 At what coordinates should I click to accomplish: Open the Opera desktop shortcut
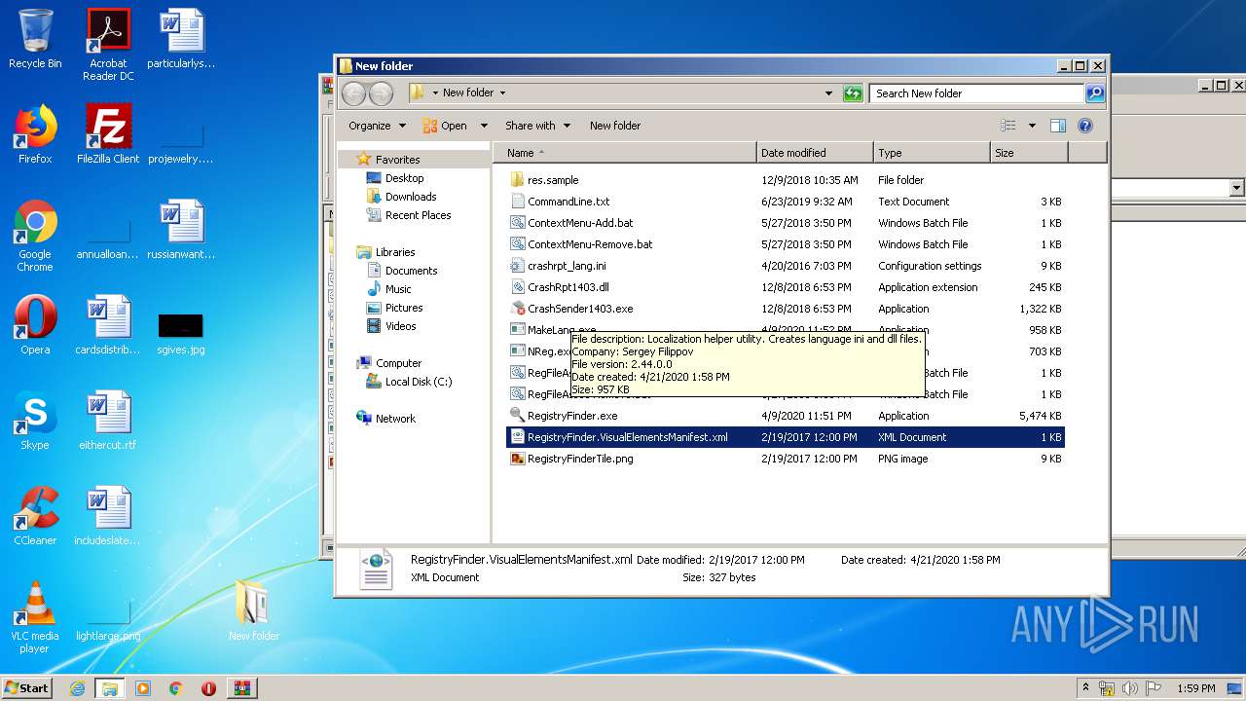click(x=35, y=325)
